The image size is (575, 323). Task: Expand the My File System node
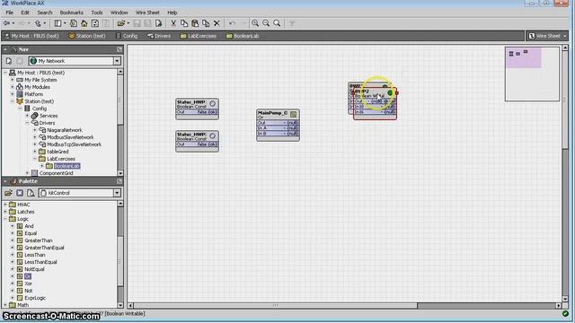(13, 80)
